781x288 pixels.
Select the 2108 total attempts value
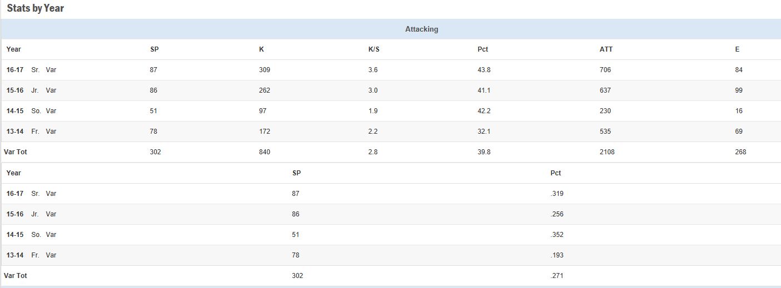(x=607, y=152)
